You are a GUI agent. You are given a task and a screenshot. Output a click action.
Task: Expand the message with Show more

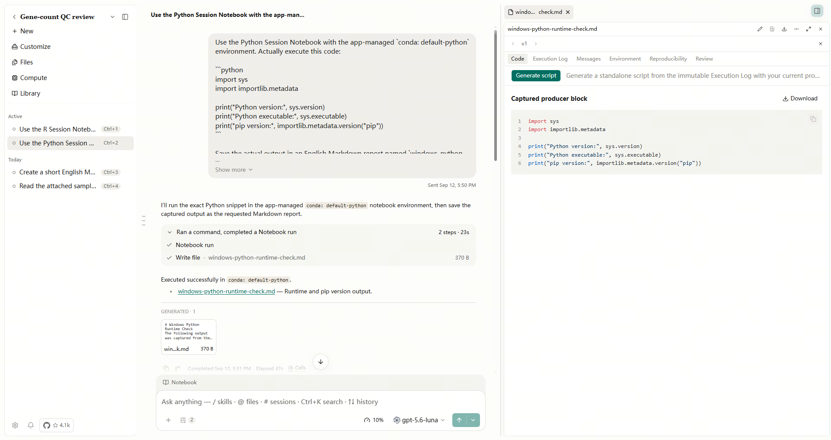click(x=234, y=170)
